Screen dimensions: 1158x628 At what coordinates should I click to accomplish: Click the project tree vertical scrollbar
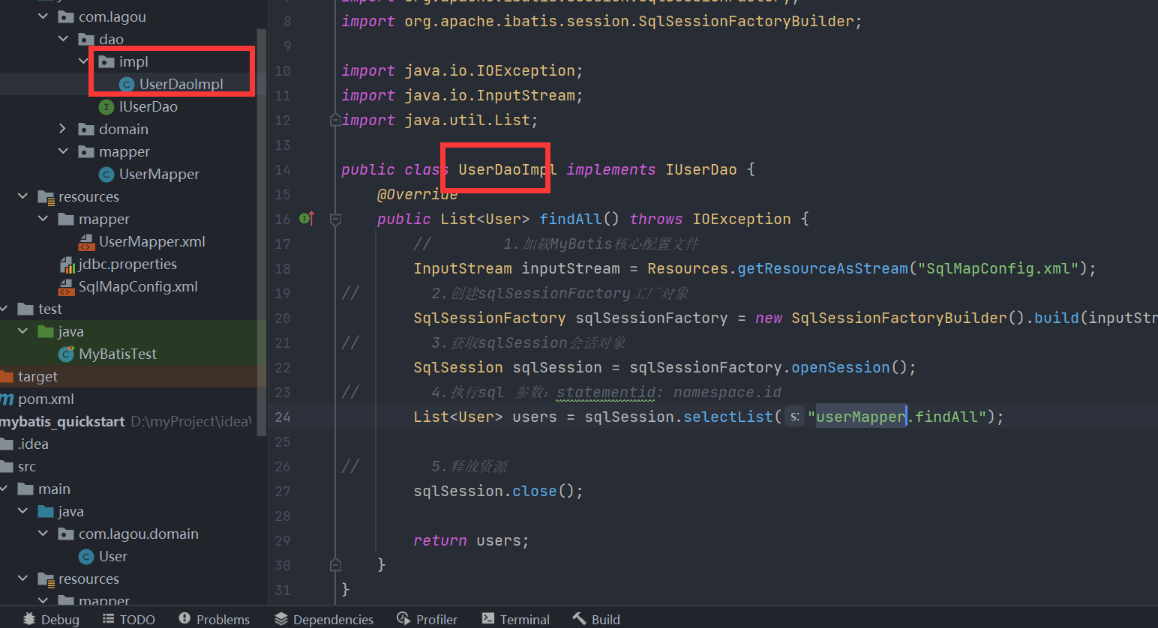262,232
